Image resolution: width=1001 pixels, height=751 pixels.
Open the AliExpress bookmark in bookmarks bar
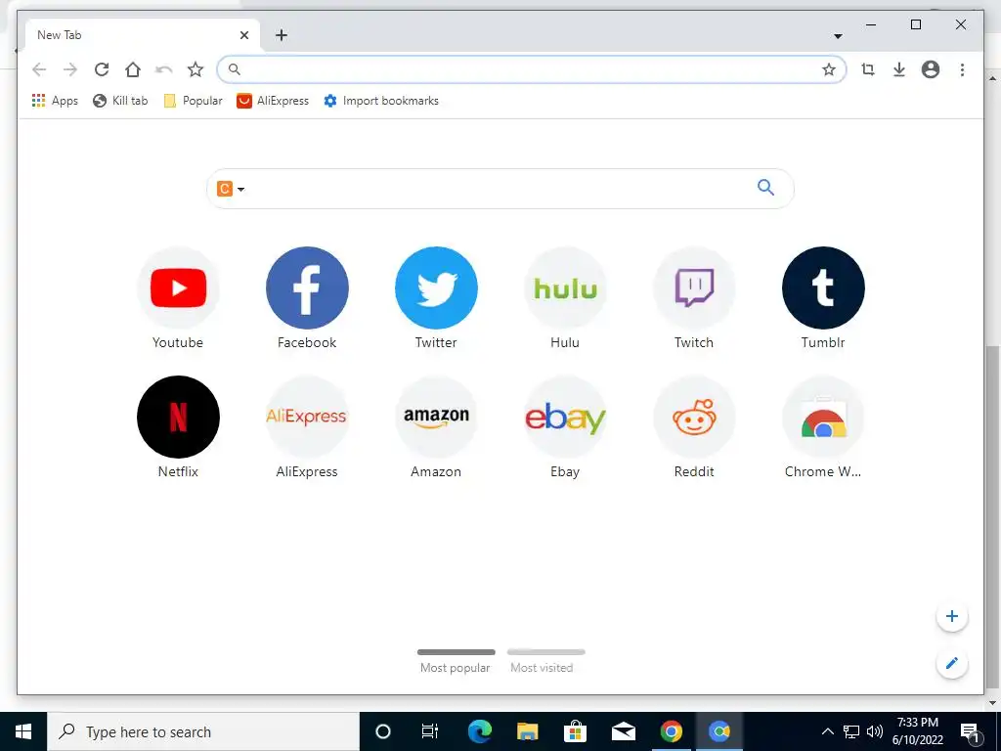pos(273,101)
